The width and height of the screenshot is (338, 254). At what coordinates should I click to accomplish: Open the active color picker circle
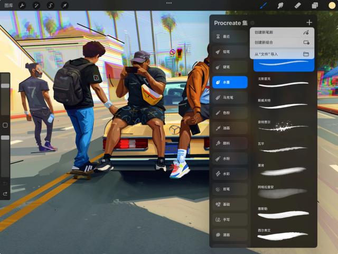(332, 5)
